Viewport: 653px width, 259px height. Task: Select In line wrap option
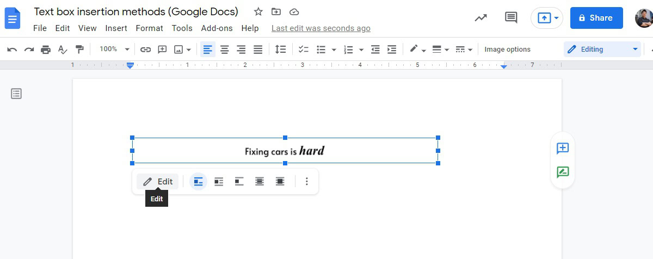(x=199, y=182)
